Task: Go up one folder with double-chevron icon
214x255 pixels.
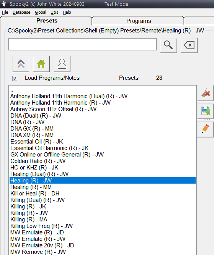Action: click(21, 64)
